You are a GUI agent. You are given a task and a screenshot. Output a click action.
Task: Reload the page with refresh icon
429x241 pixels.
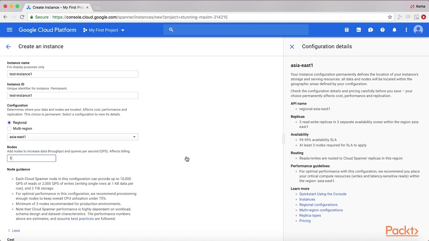(22, 17)
